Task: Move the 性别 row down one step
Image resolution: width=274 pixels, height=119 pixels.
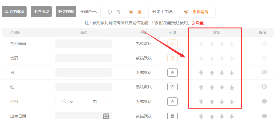Action: 222,102
